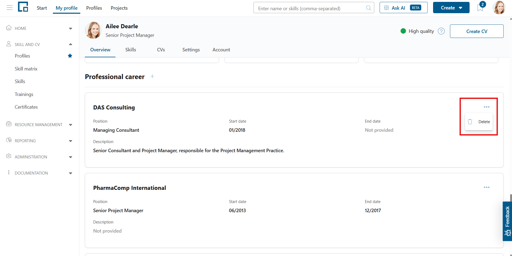Image resolution: width=512 pixels, height=256 pixels.
Task: Click the Reporting pie chart icon
Action: [x=9, y=140]
